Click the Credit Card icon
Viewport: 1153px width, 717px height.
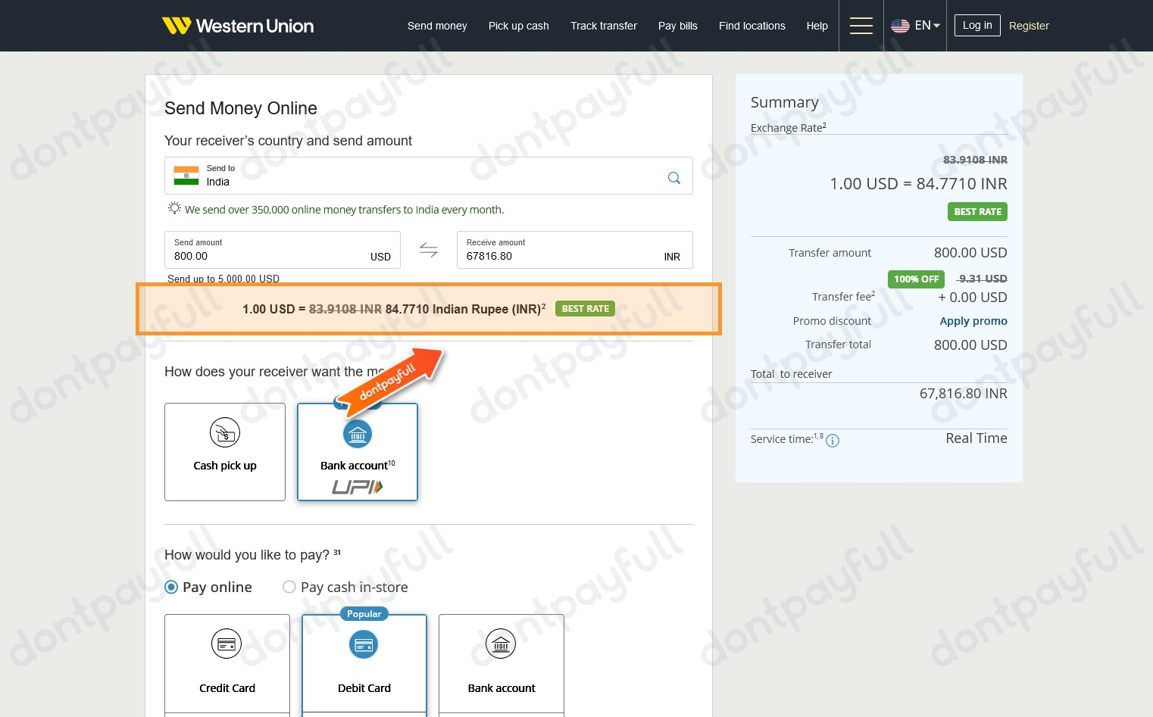[x=227, y=644]
